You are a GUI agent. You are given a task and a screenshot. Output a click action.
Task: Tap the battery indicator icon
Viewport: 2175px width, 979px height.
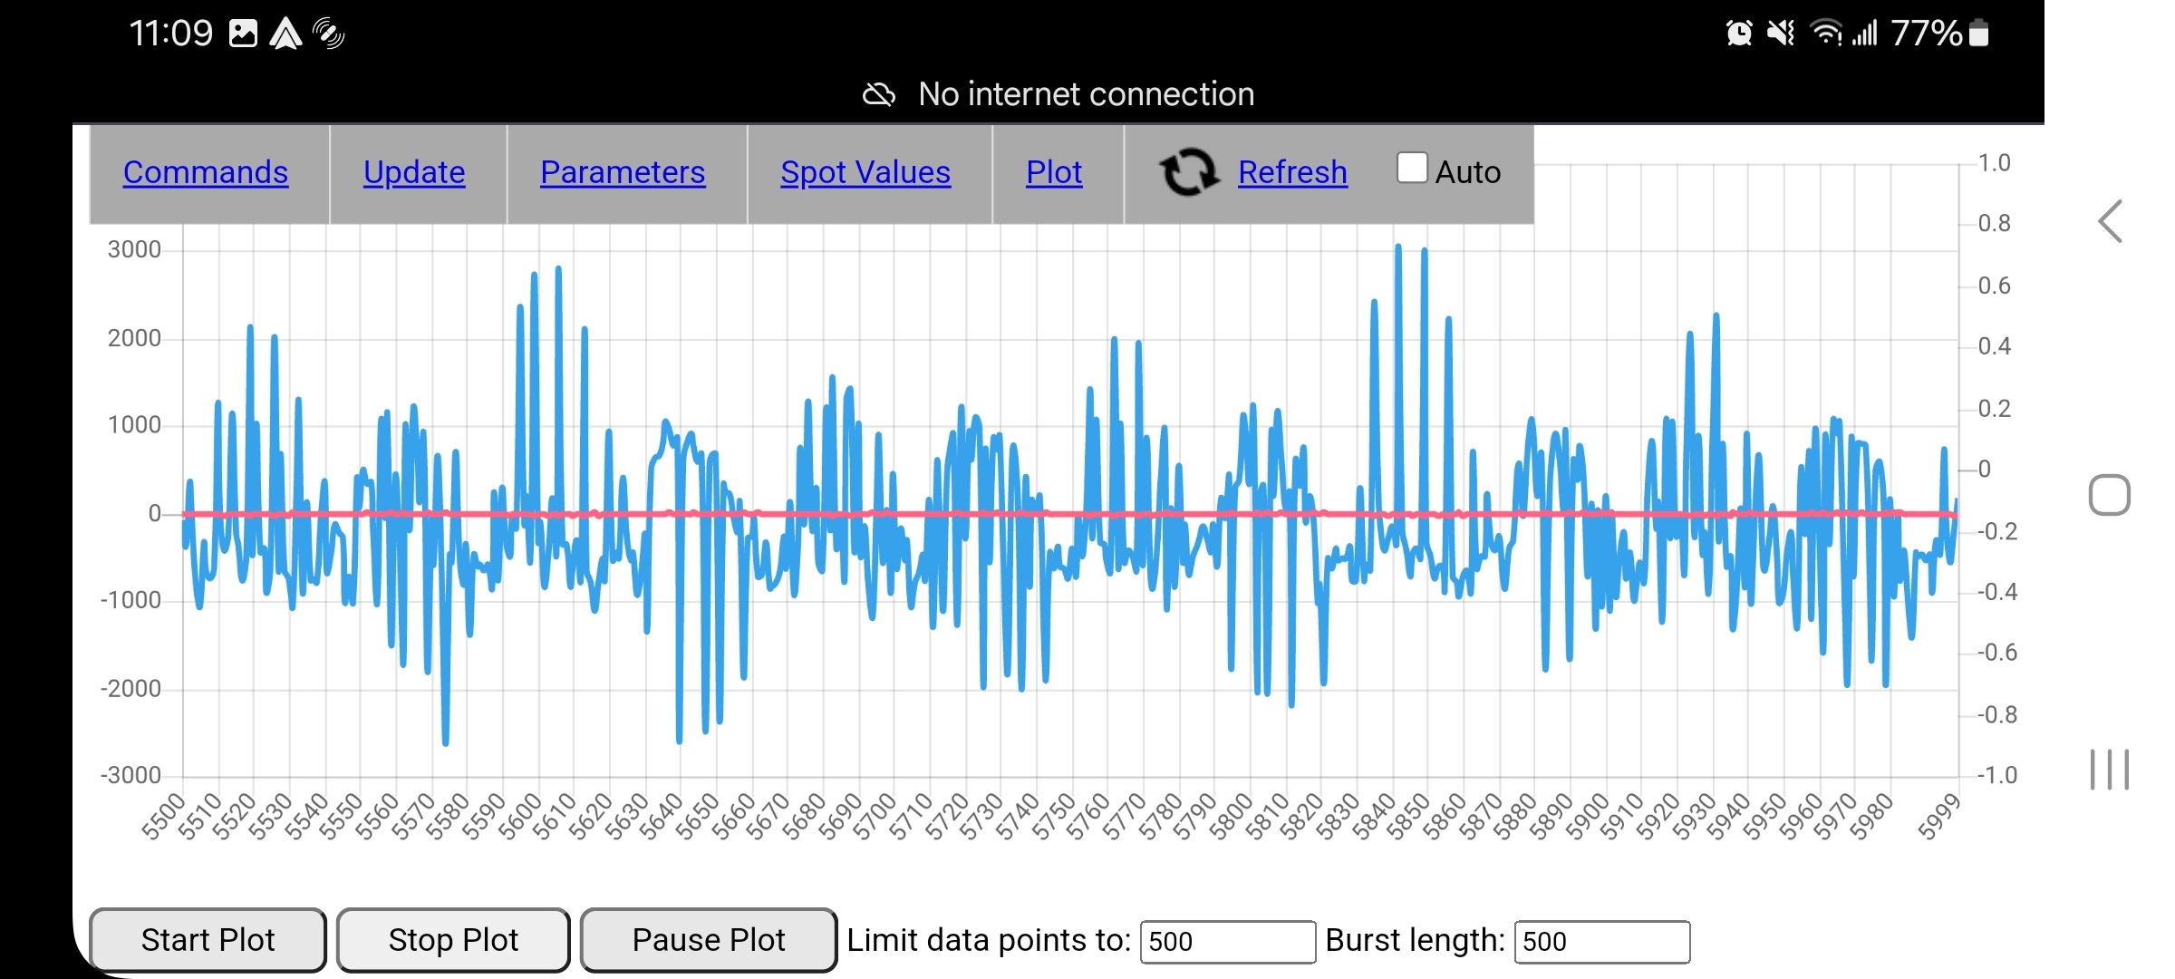1979,34
